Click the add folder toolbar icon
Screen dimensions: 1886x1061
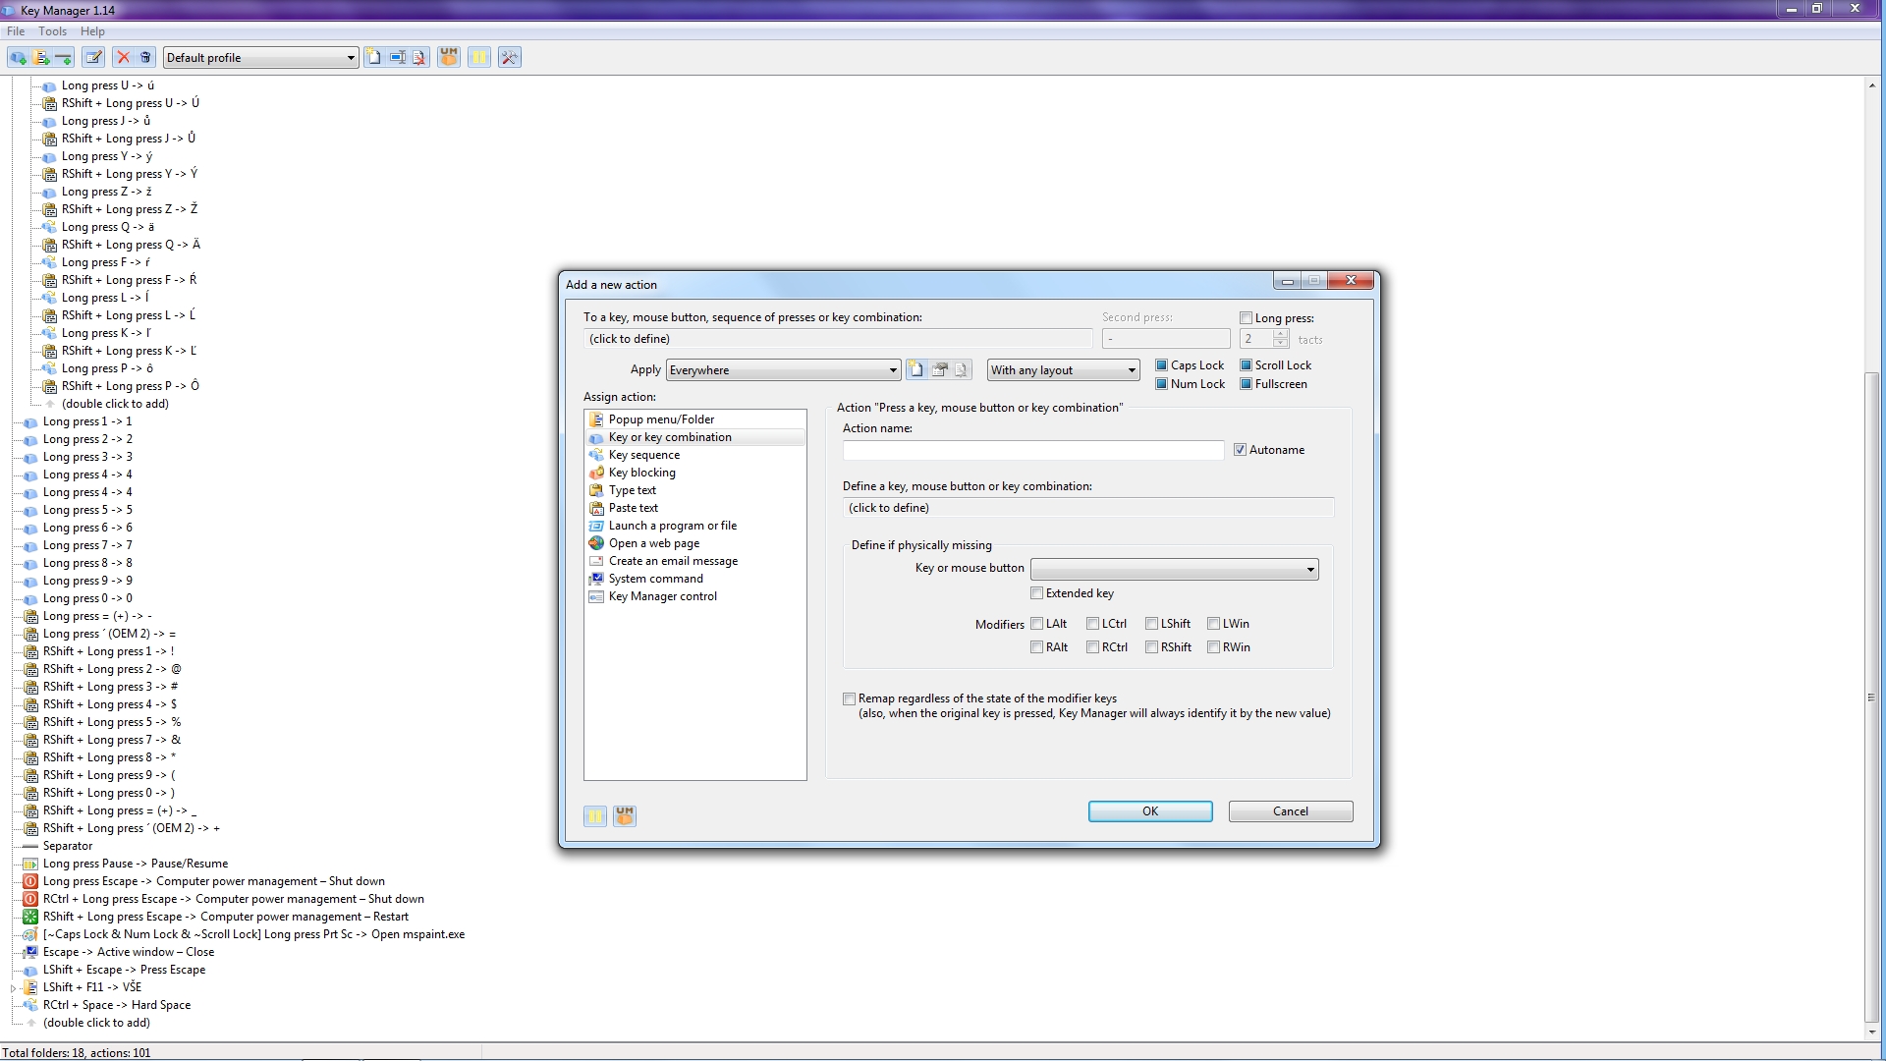tap(41, 58)
